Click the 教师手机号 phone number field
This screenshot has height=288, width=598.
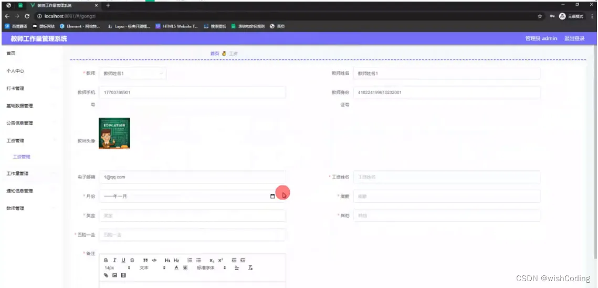(192, 92)
